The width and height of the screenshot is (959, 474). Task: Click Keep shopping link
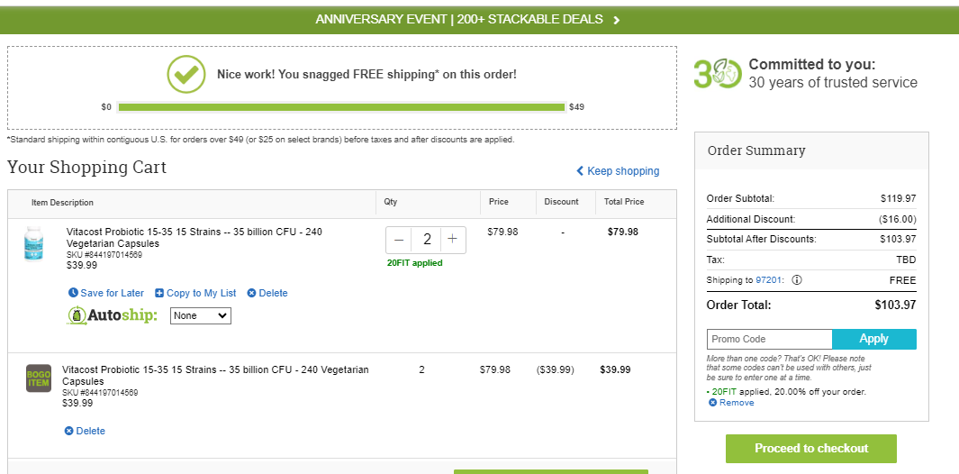tap(618, 171)
